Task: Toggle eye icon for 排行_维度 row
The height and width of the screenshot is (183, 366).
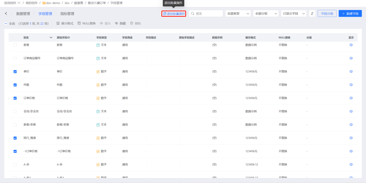Action: pyautogui.click(x=351, y=138)
